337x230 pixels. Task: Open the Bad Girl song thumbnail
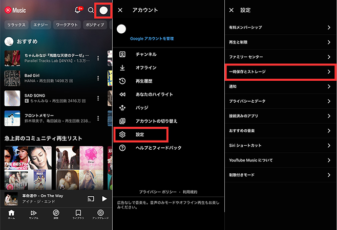pyautogui.click(x=12, y=78)
